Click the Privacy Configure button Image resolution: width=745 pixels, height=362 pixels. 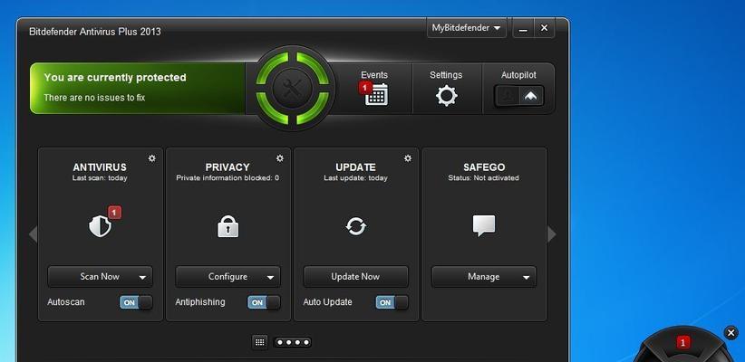coord(228,277)
